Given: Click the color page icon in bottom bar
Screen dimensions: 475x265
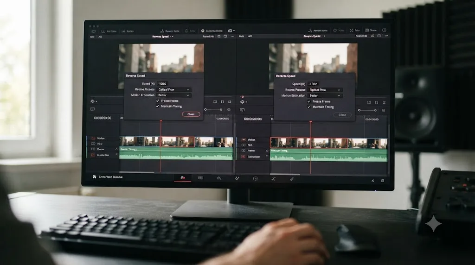Looking at the screenshot, I should [182, 178].
